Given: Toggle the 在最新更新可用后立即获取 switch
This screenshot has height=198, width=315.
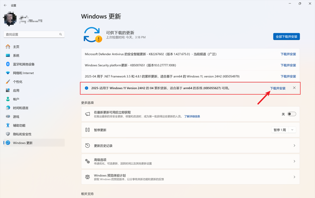Looking at the screenshot, I should 292,114.
